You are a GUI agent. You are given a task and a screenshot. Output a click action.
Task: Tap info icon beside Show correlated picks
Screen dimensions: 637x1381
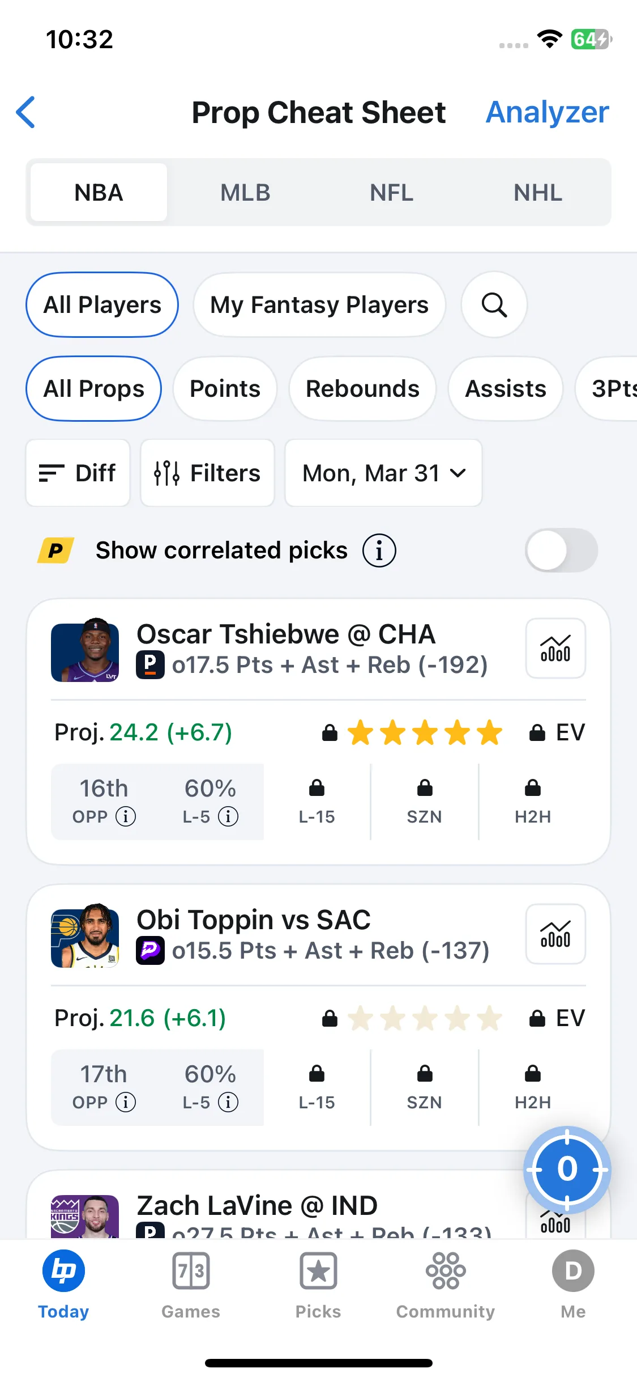pyautogui.click(x=379, y=550)
